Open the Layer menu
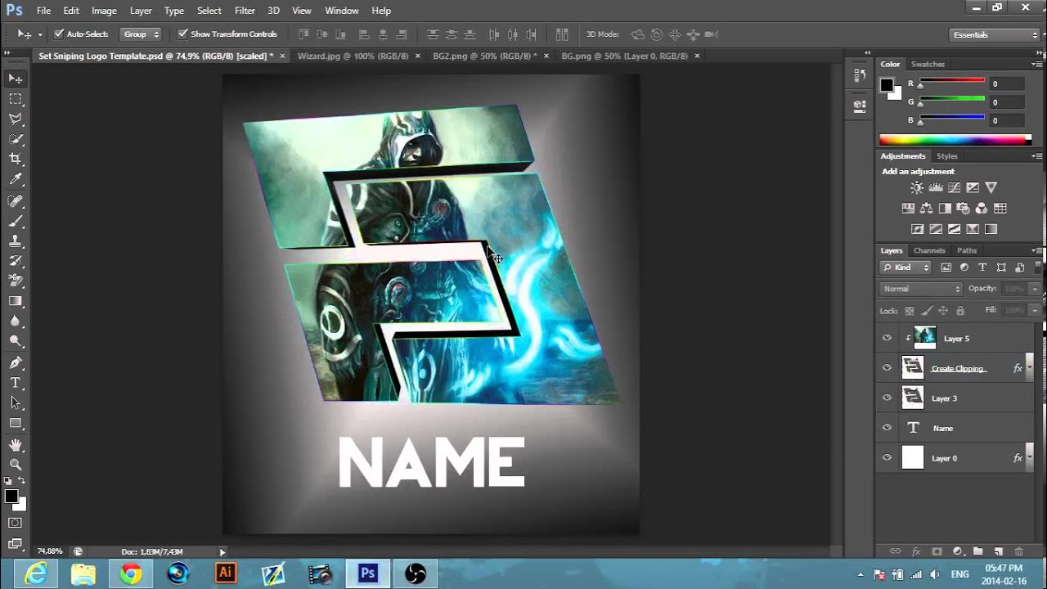This screenshot has width=1047, height=589. [141, 11]
